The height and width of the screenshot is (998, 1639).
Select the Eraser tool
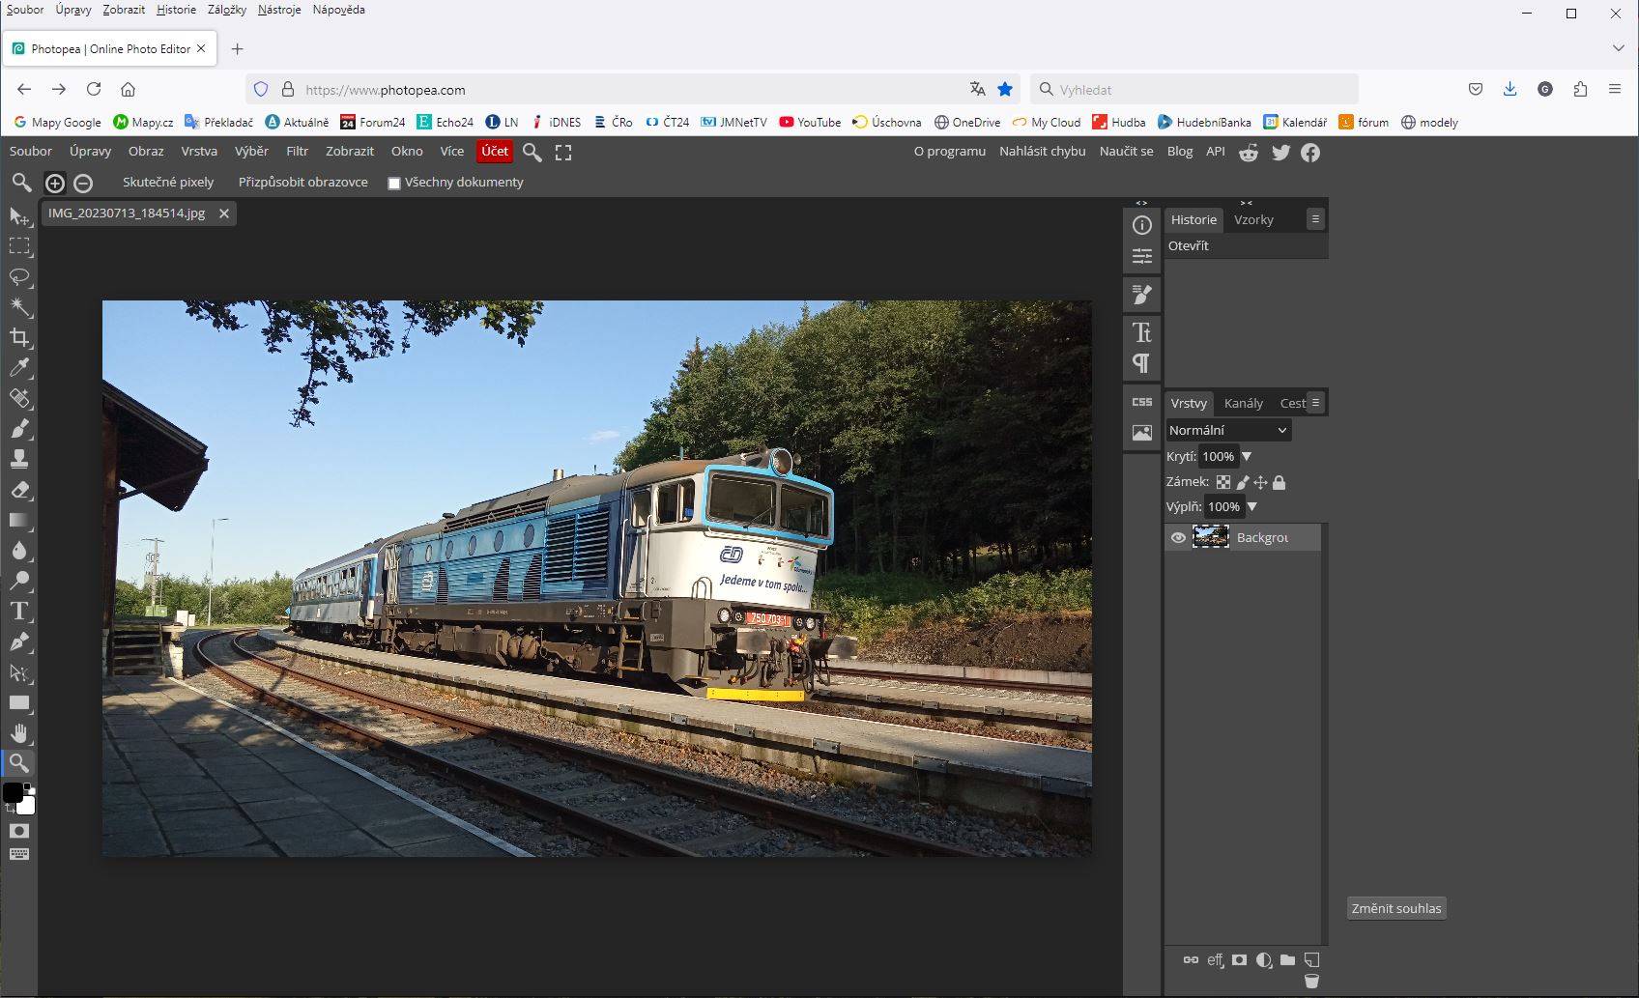coord(19,490)
